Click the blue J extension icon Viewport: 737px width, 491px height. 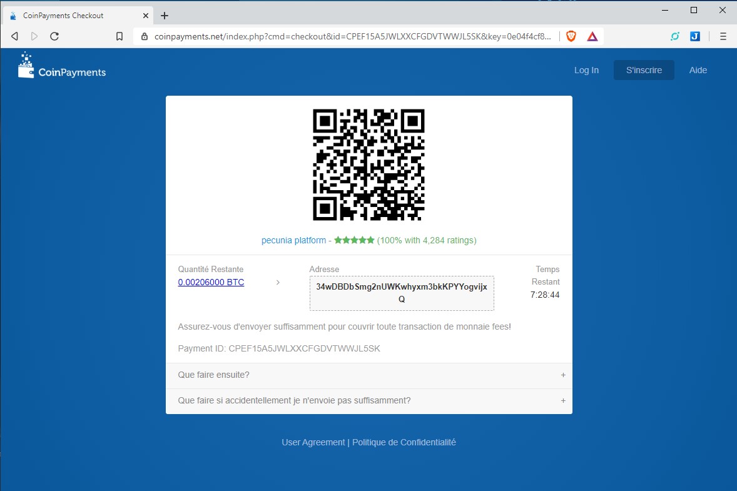[x=695, y=36]
